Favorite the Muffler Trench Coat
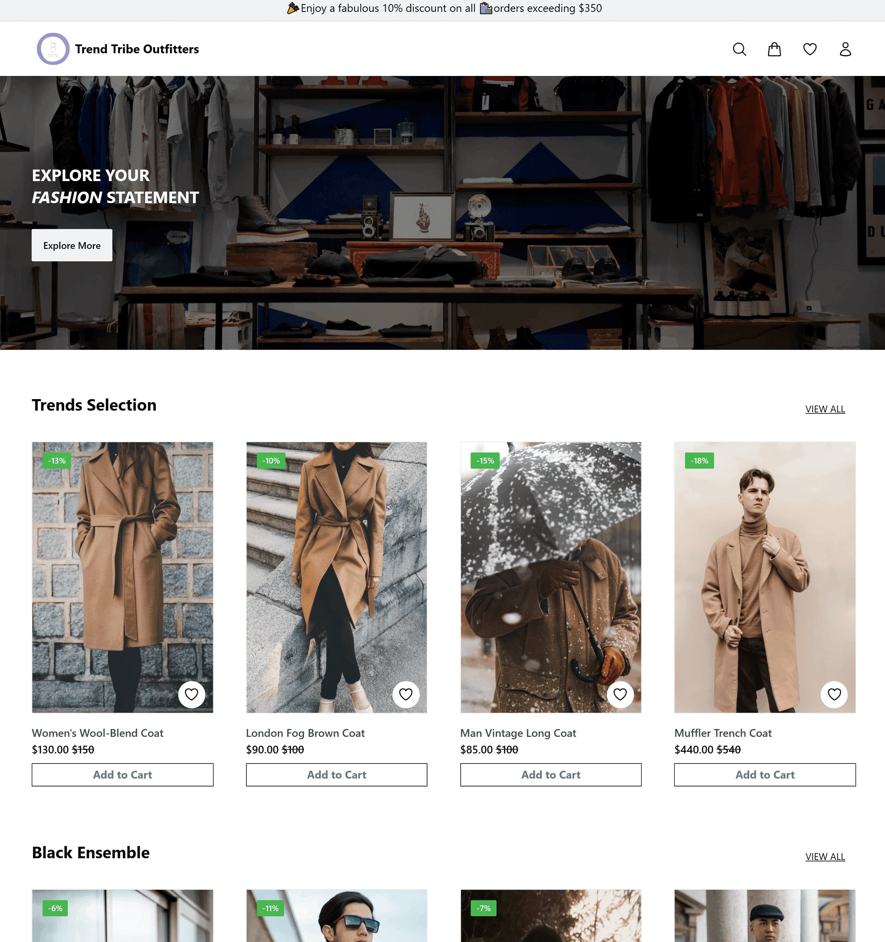885x942 pixels. (x=834, y=694)
